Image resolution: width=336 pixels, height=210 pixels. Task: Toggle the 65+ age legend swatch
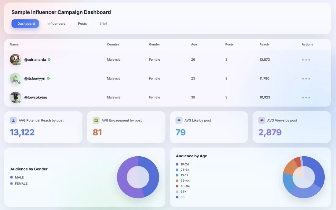click(x=177, y=192)
